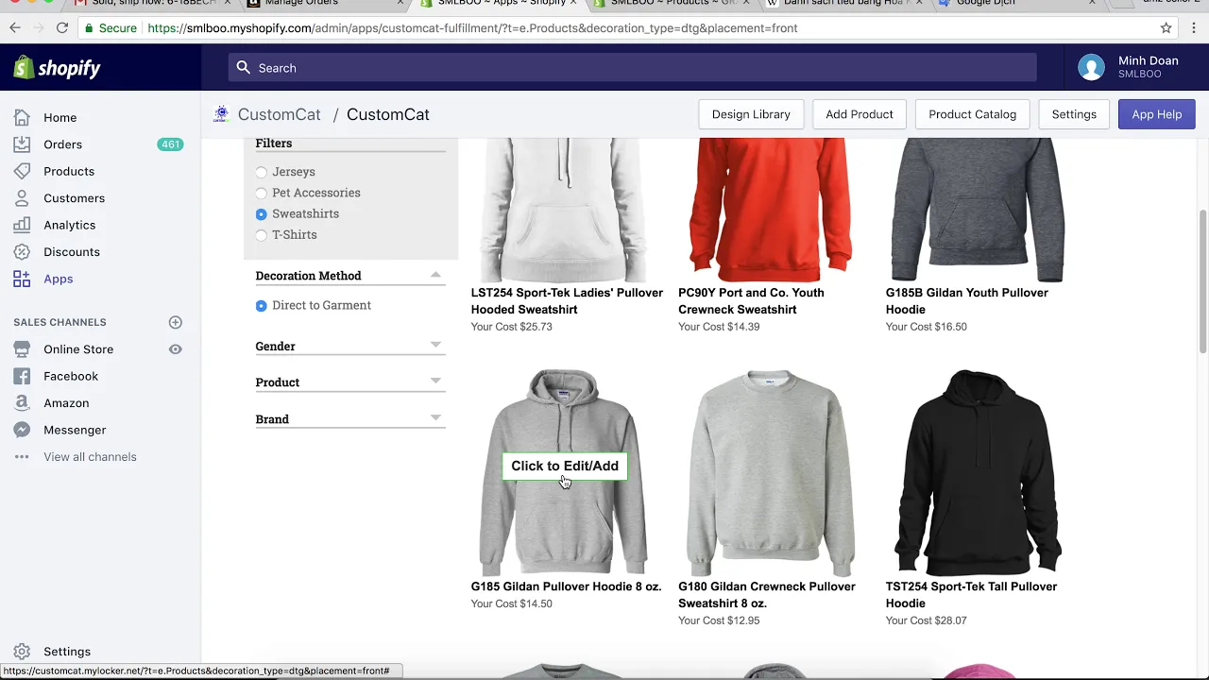Click the CustomCat breadcrumb link
1209x680 pixels.
point(280,114)
